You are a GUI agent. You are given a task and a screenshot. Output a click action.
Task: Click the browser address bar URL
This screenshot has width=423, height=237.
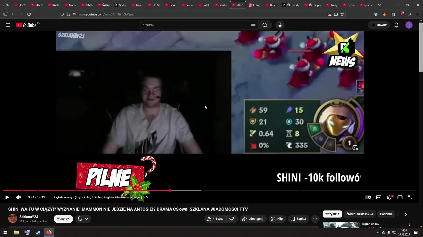point(106,14)
